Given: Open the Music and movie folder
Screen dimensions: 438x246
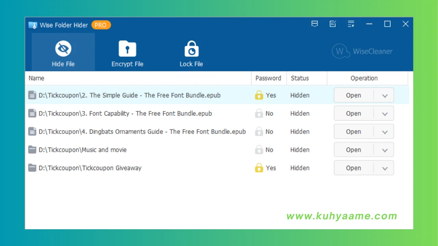Looking at the screenshot, I should point(353,150).
